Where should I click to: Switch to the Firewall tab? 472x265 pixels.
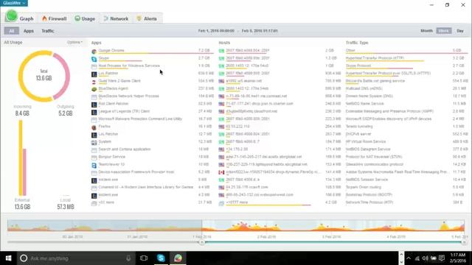coord(54,18)
